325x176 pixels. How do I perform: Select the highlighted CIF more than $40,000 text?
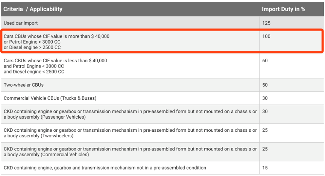(x=56, y=42)
